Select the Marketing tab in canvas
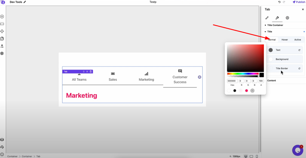 146,77
